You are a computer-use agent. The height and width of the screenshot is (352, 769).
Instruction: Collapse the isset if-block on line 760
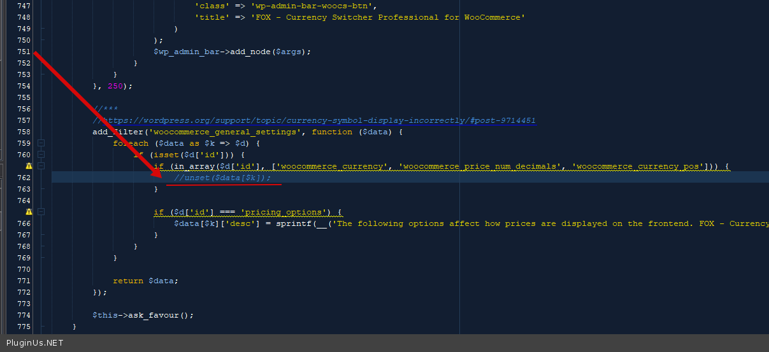(41, 155)
